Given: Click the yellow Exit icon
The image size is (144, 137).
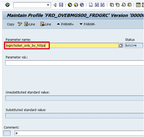Looking at the screenshot, I should [x=76, y=5].
